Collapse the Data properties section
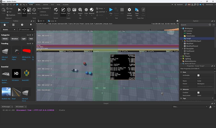Screen dimensions: 216x128 point(181,72)
